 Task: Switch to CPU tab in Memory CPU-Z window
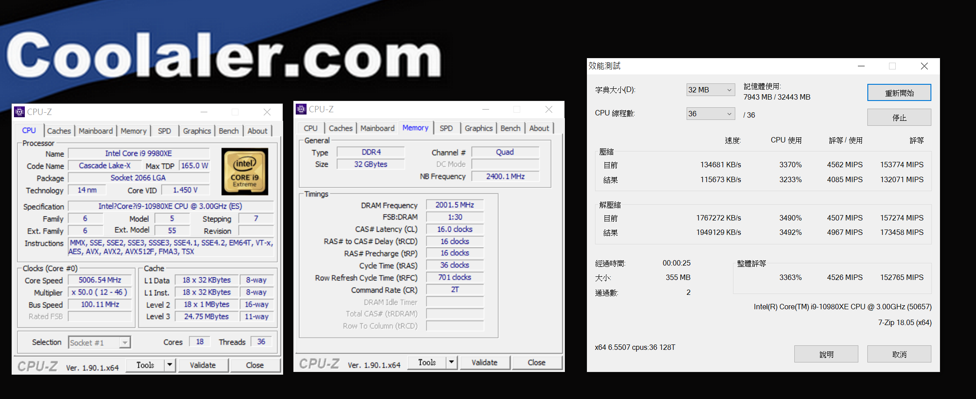click(x=311, y=128)
